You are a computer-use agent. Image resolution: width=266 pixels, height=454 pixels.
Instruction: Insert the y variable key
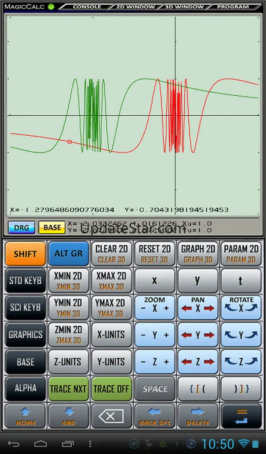[x=198, y=281]
